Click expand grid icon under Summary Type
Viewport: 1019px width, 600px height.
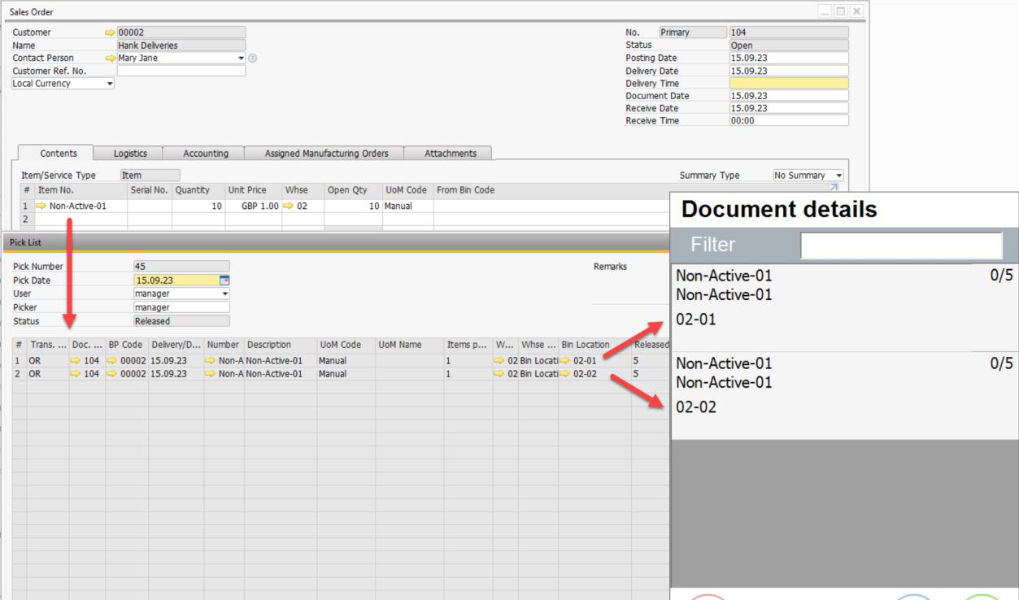point(832,189)
